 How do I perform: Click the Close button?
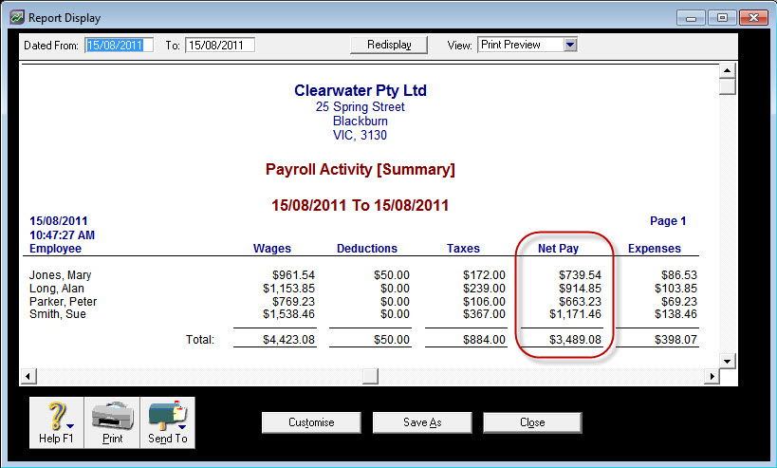(x=532, y=422)
